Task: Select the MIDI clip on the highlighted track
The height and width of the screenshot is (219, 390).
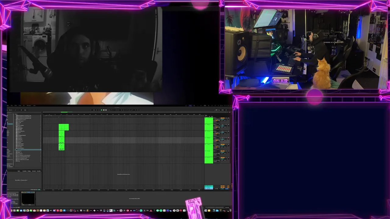Action: (x=62, y=140)
